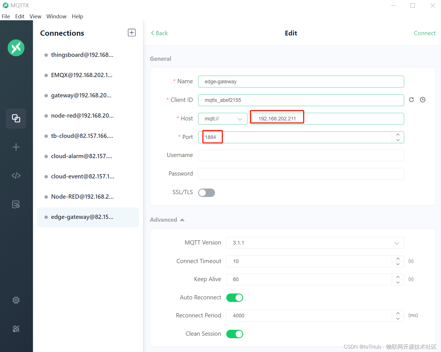Open the mqtt:// protocol dropdown
The image size is (441, 352).
click(x=223, y=119)
